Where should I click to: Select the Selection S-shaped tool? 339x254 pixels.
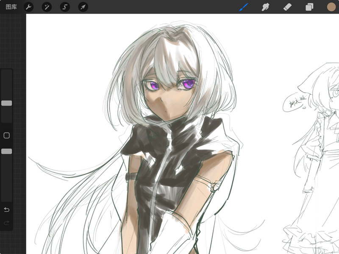[65, 7]
